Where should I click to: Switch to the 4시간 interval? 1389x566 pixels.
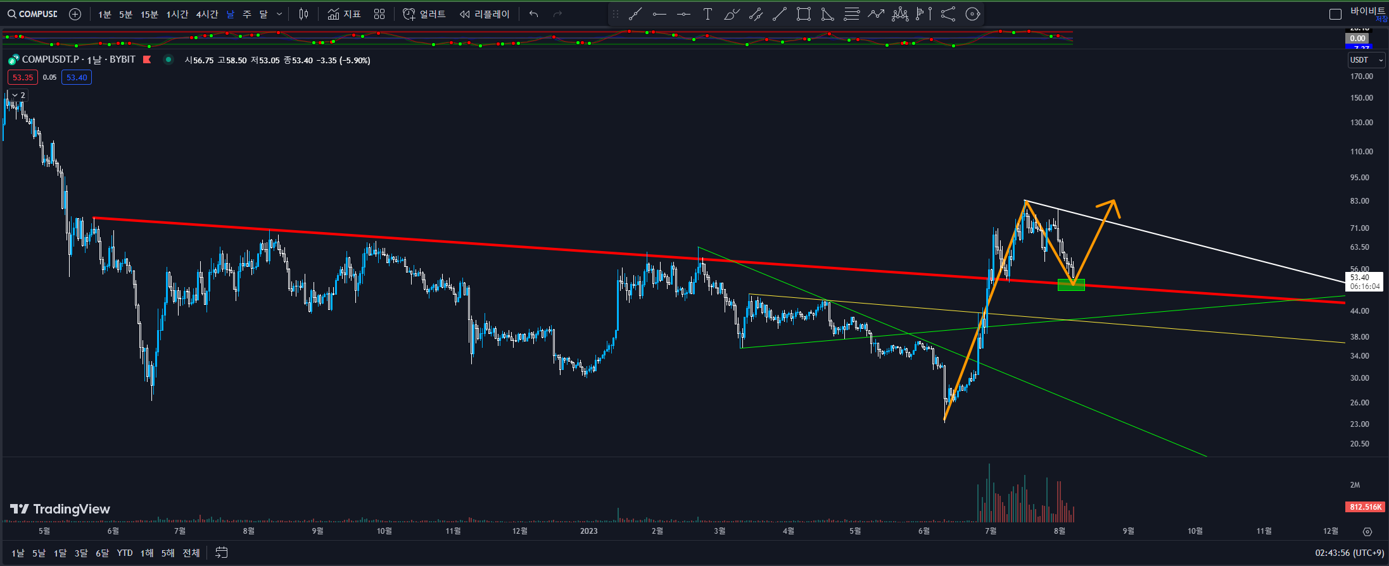206,14
